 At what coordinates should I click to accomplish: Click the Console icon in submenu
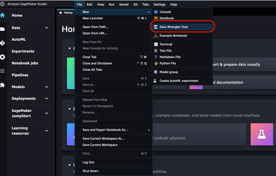pyautogui.click(x=156, y=12)
